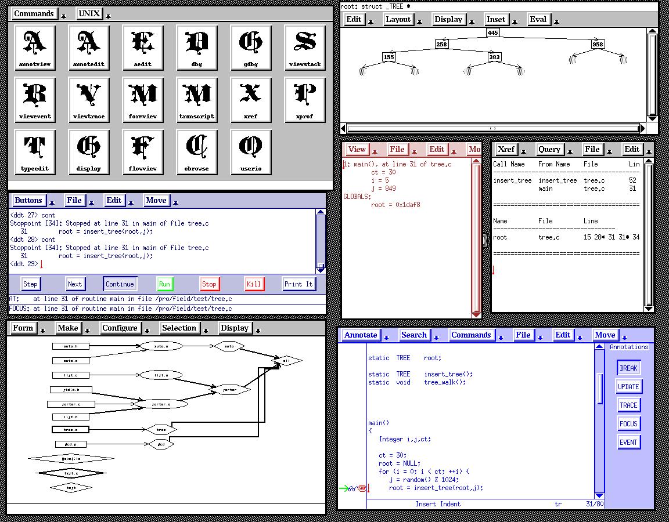The height and width of the screenshot is (522, 669).
Task: Click the tree display horizontal scrollbar
Action: tap(492, 128)
